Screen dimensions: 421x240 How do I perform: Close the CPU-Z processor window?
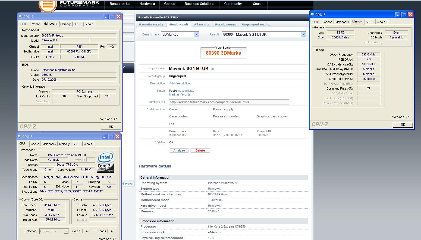117,137
